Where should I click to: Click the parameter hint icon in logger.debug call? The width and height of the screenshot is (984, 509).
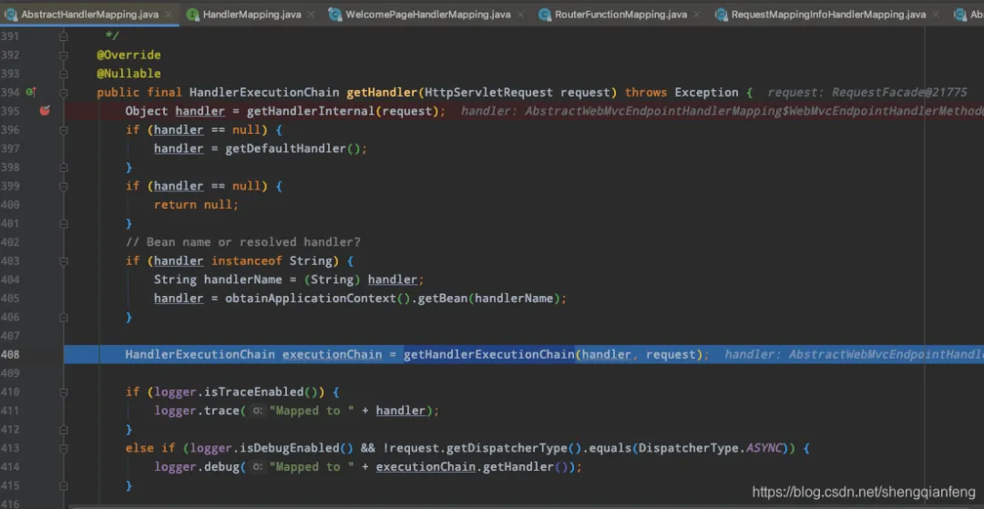[257, 467]
